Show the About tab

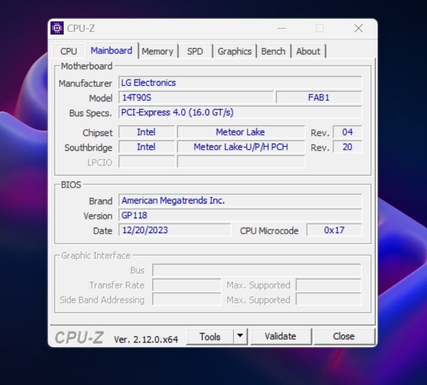(308, 51)
